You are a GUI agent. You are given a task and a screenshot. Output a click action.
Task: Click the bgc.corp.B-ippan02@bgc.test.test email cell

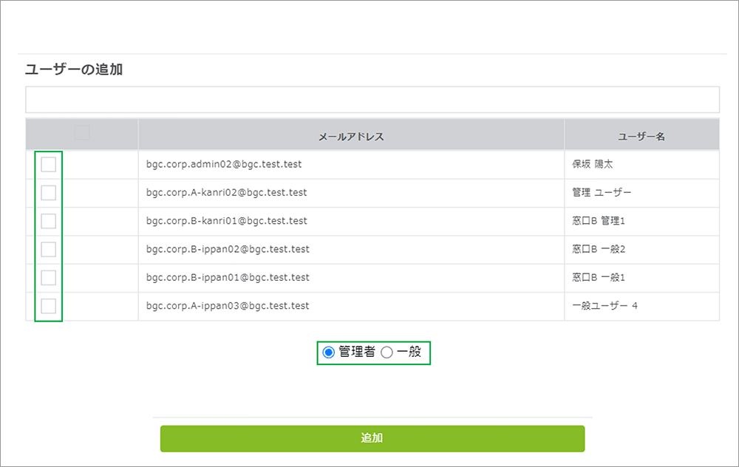(228, 249)
